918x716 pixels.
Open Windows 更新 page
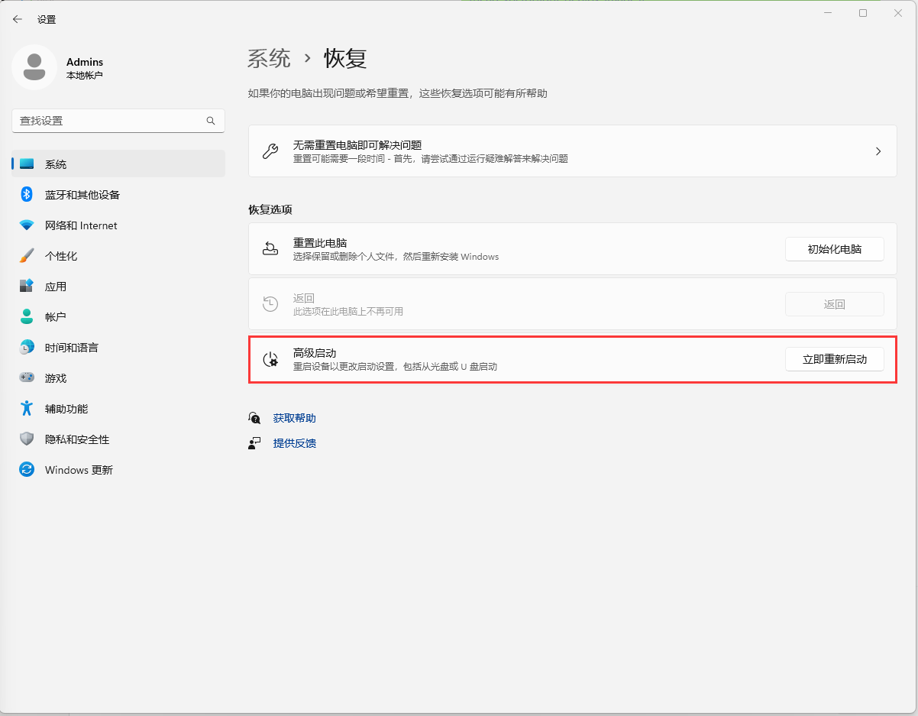tap(118, 470)
